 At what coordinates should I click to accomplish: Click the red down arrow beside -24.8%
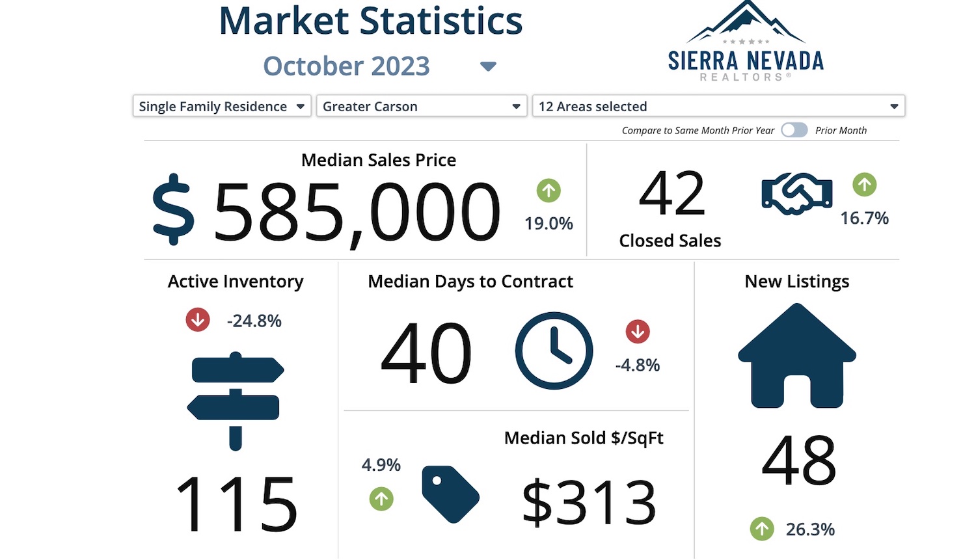click(197, 319)
